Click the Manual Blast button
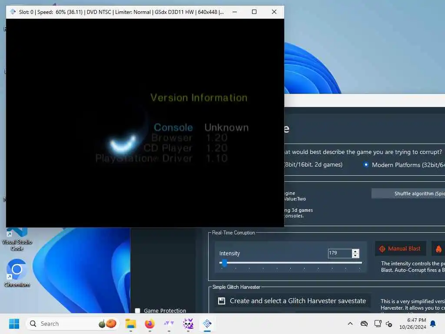Image resolution: width=445 pixels, height=334 pixels. 400,249
